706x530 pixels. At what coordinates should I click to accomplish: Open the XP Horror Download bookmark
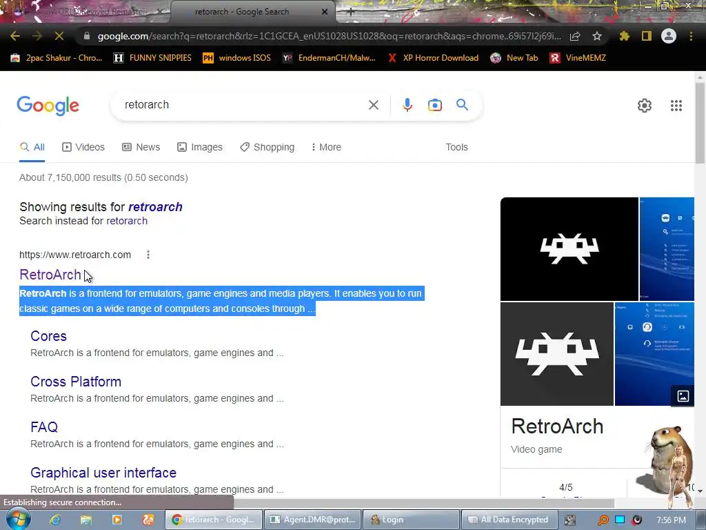click(433, 58)
